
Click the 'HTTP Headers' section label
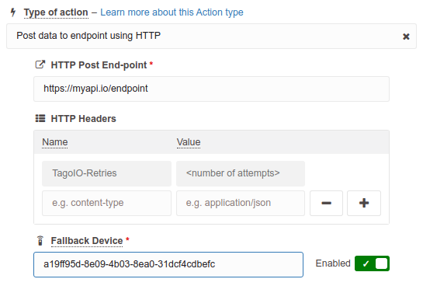coord(83,119)
